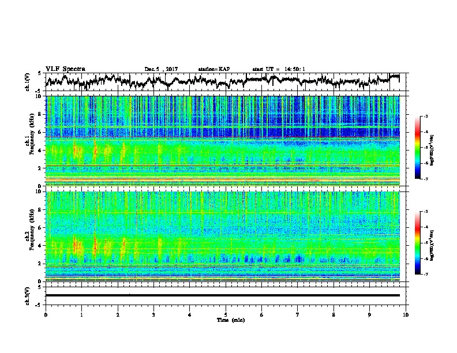Click the ch.2 spectrogram color scale bar
Screen dimensions: 457x353
point(418,243)
